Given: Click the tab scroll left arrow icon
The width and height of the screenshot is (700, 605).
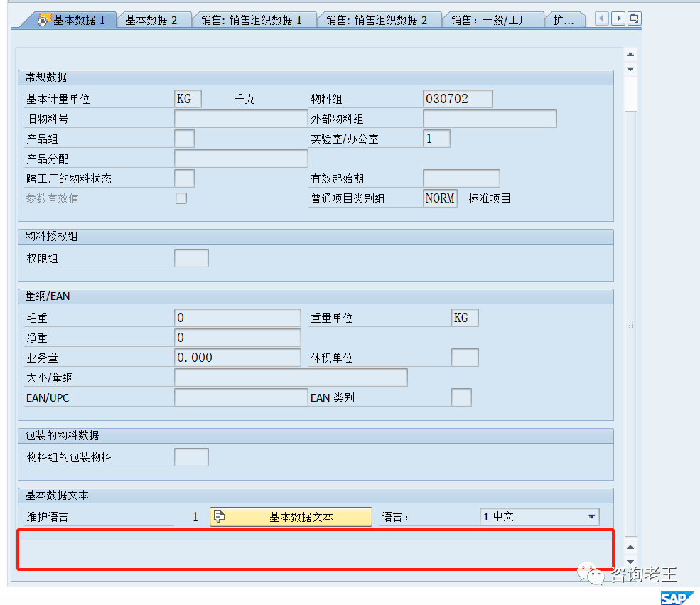Looking at the screenshot, I should [x=602, y=18].
